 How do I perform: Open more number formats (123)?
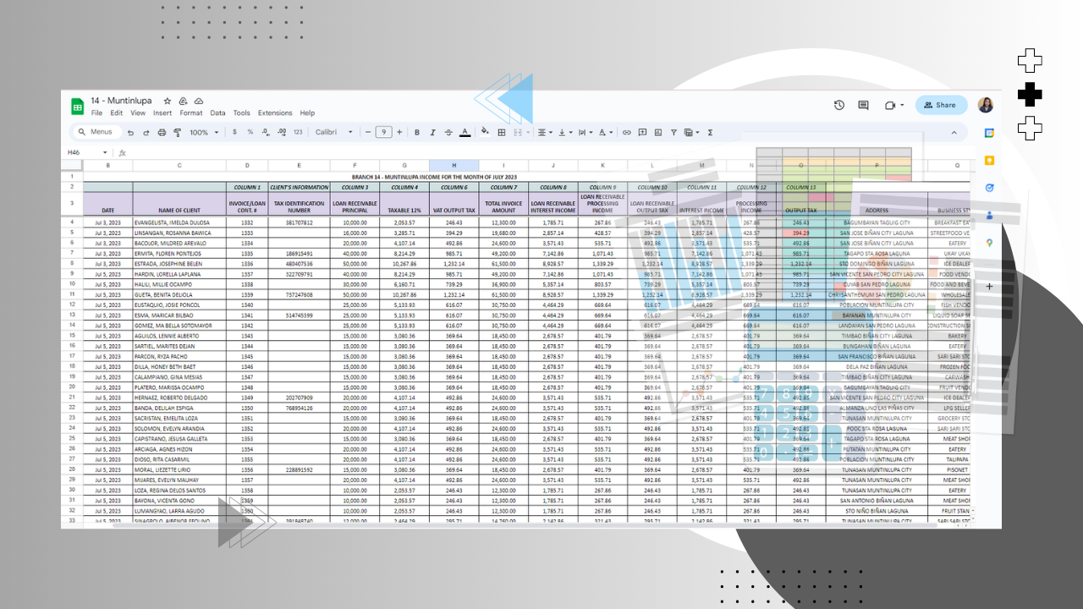click(x=298, y=133)
